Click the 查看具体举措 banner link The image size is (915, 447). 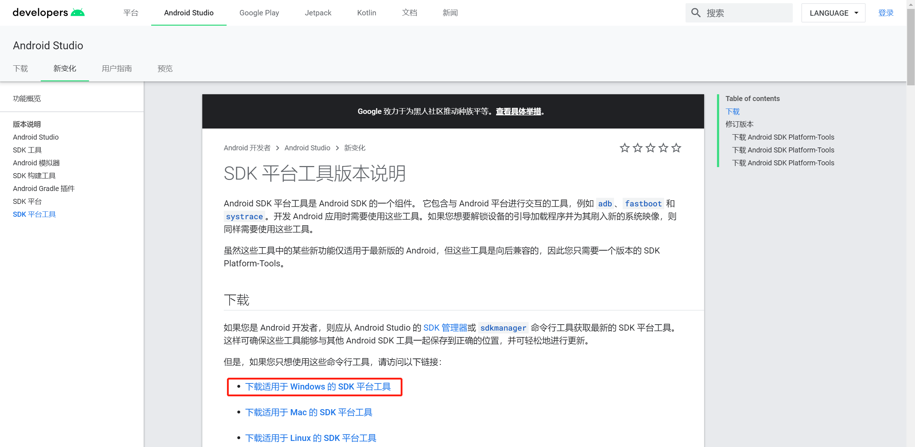[518, 111]
